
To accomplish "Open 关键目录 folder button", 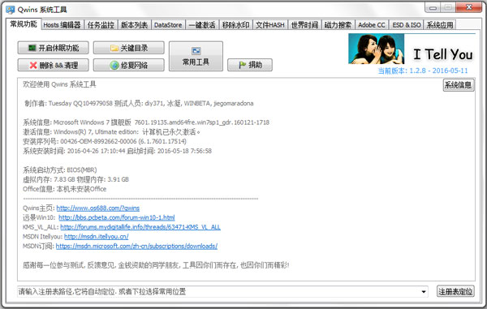I will [x=129, y=48].
